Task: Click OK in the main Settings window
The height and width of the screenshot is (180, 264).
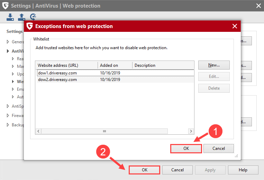Action: 144,170
